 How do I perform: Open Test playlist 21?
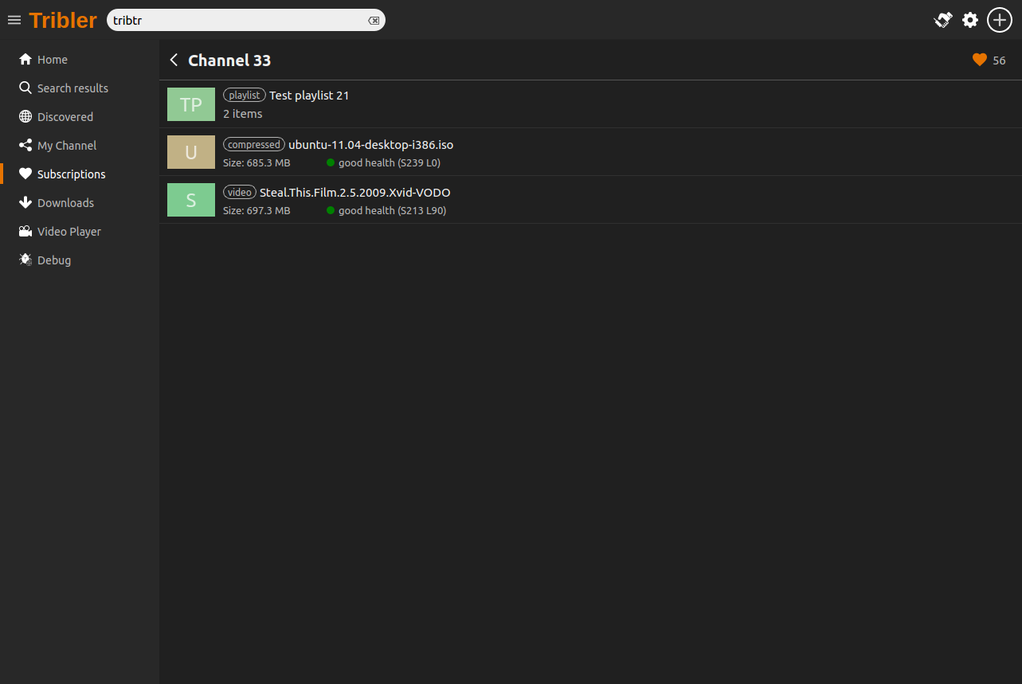[309, 96]
